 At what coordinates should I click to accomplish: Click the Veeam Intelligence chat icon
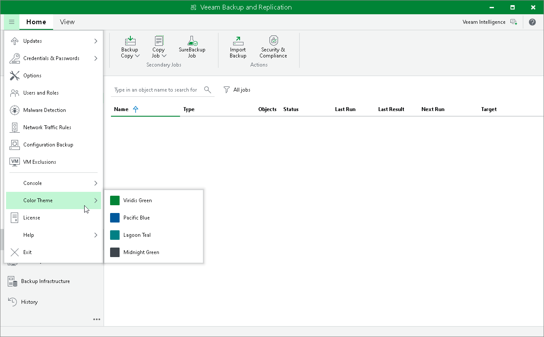point(513,22)
